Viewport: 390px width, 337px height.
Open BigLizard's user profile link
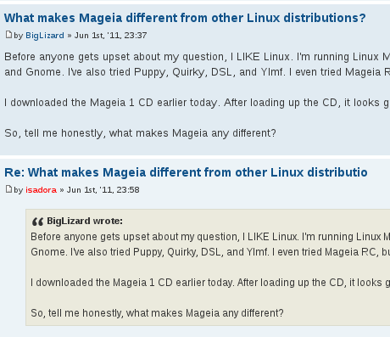pos(45,36)
